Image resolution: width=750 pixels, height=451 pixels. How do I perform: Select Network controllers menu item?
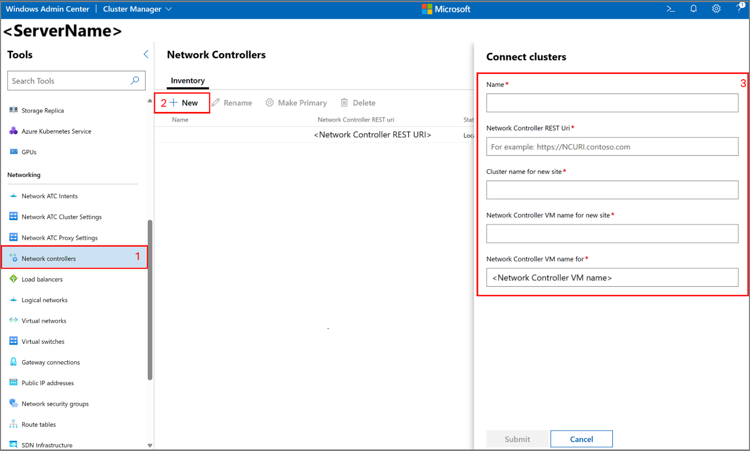(49, 259)
